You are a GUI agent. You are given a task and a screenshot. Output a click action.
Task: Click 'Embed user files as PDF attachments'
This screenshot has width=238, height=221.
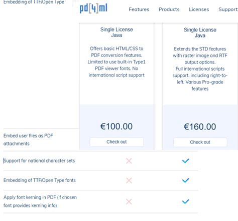[28, 139]
